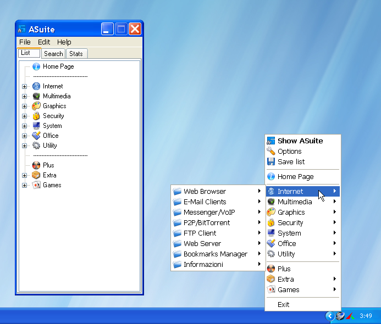The width and height of the screenshot is (381, 324).
Task: Click the Internet globe icon in tree list
Action: 36,86
